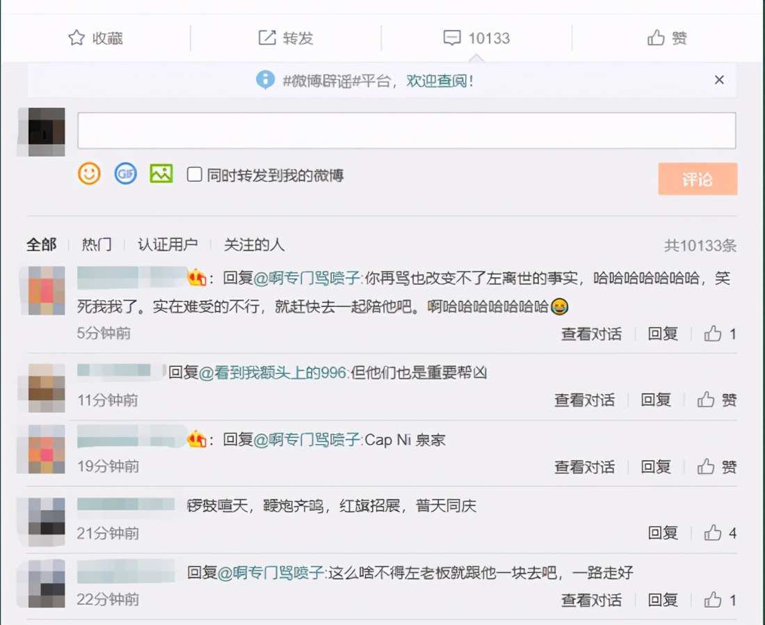This screenshot has height=625, width=765.
Task: Click the star 收藏 favorite icon
Action: click(76, 38)
